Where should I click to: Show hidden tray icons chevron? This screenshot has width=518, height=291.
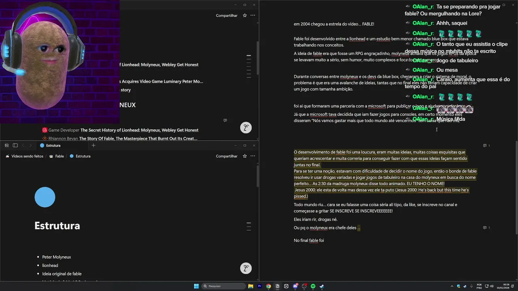tap(452, 286)
